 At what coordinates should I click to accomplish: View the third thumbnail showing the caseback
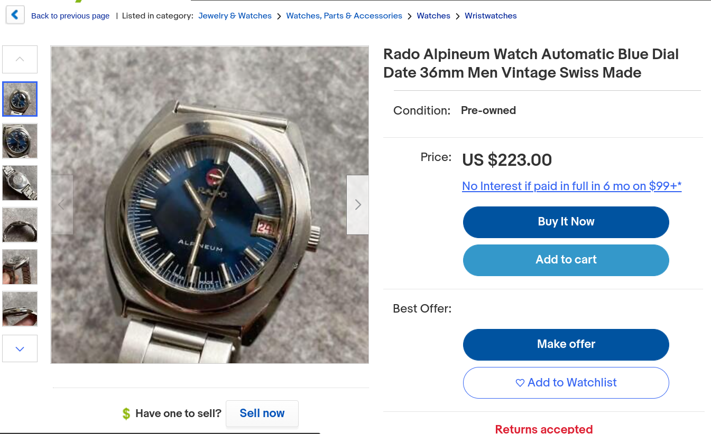(x=20, y=183)
